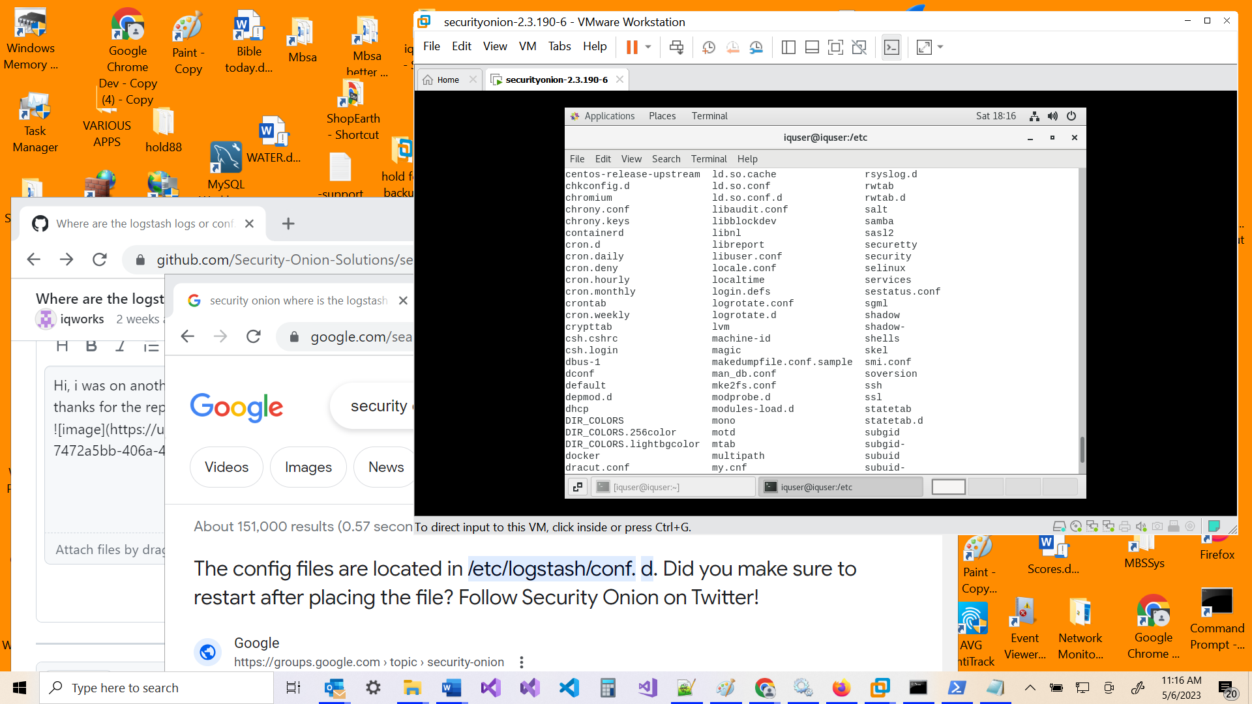Click the guest power icon
The image size is (1252, 704).
click(x=1071, y=116)
